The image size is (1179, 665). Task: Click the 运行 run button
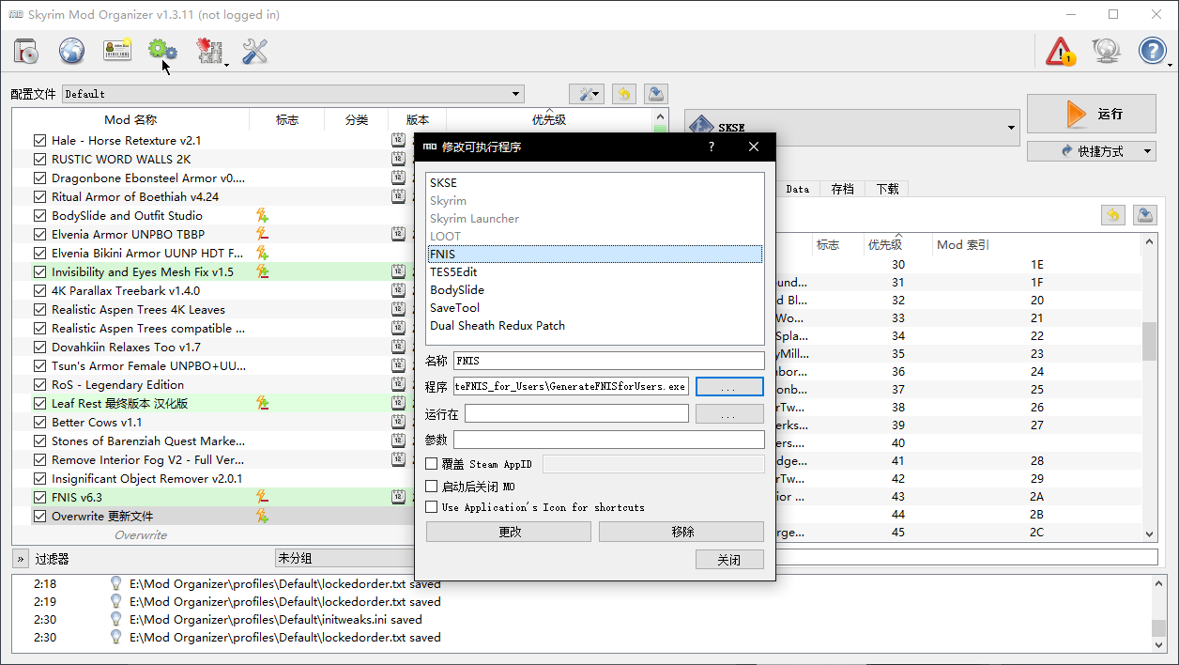[1092, 114]
